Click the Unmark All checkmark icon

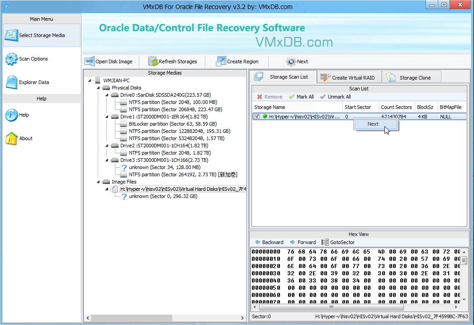click(323, 97)
